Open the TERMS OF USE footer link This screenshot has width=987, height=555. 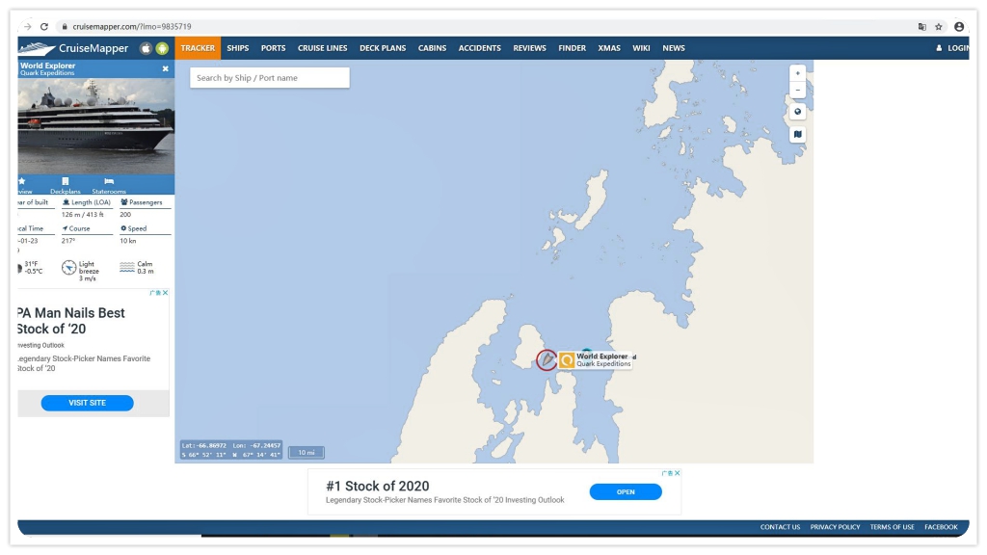point(892,527)
